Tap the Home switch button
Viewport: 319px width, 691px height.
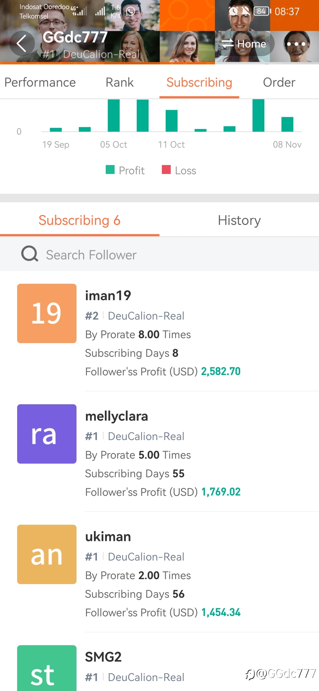coord(244,44)
